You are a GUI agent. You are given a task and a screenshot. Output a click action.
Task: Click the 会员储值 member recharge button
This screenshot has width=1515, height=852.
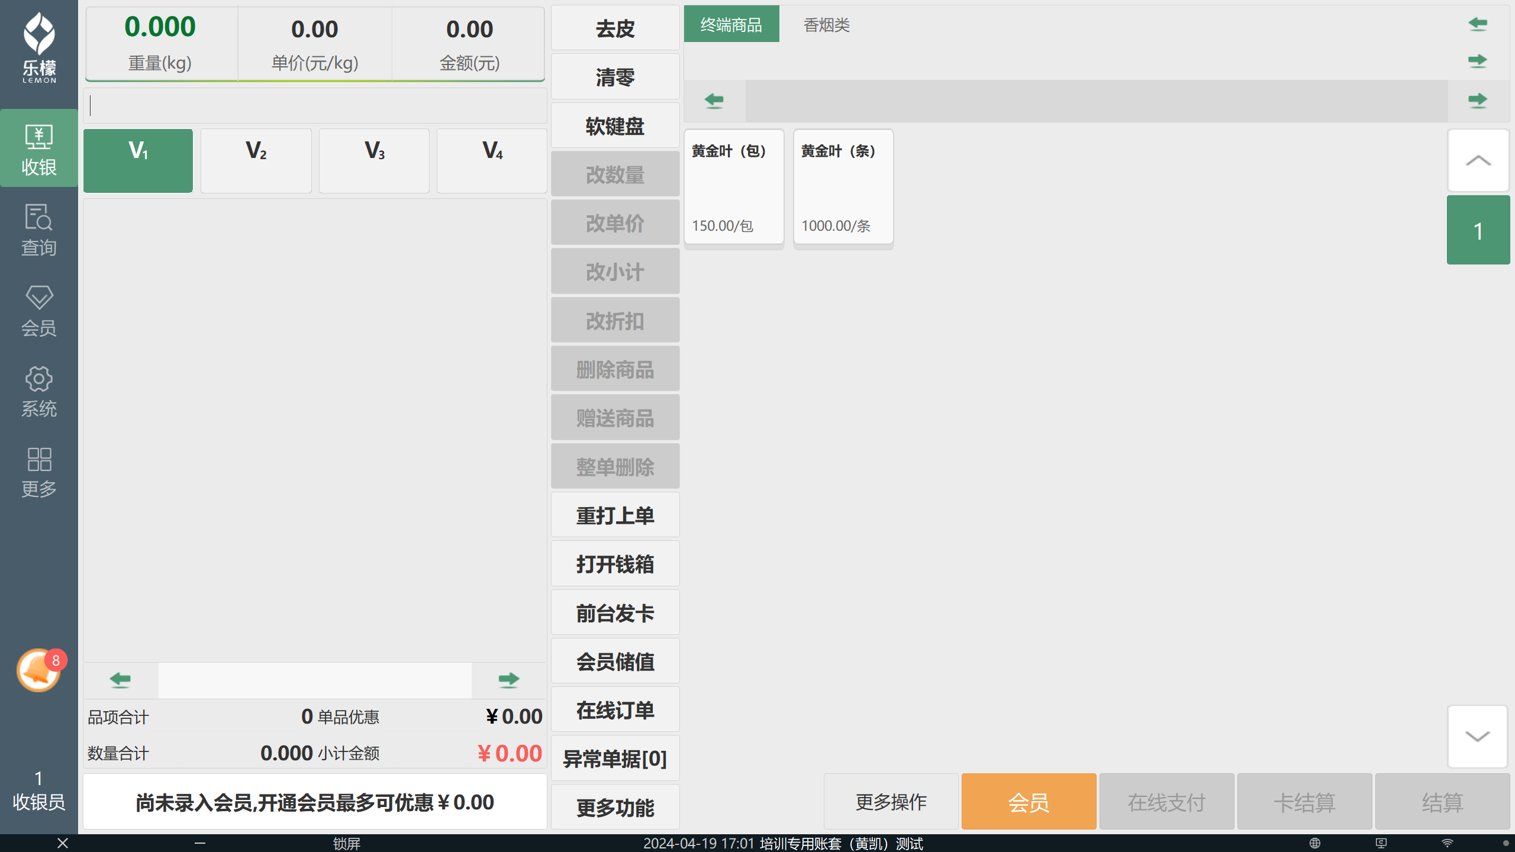click(615, 661)
